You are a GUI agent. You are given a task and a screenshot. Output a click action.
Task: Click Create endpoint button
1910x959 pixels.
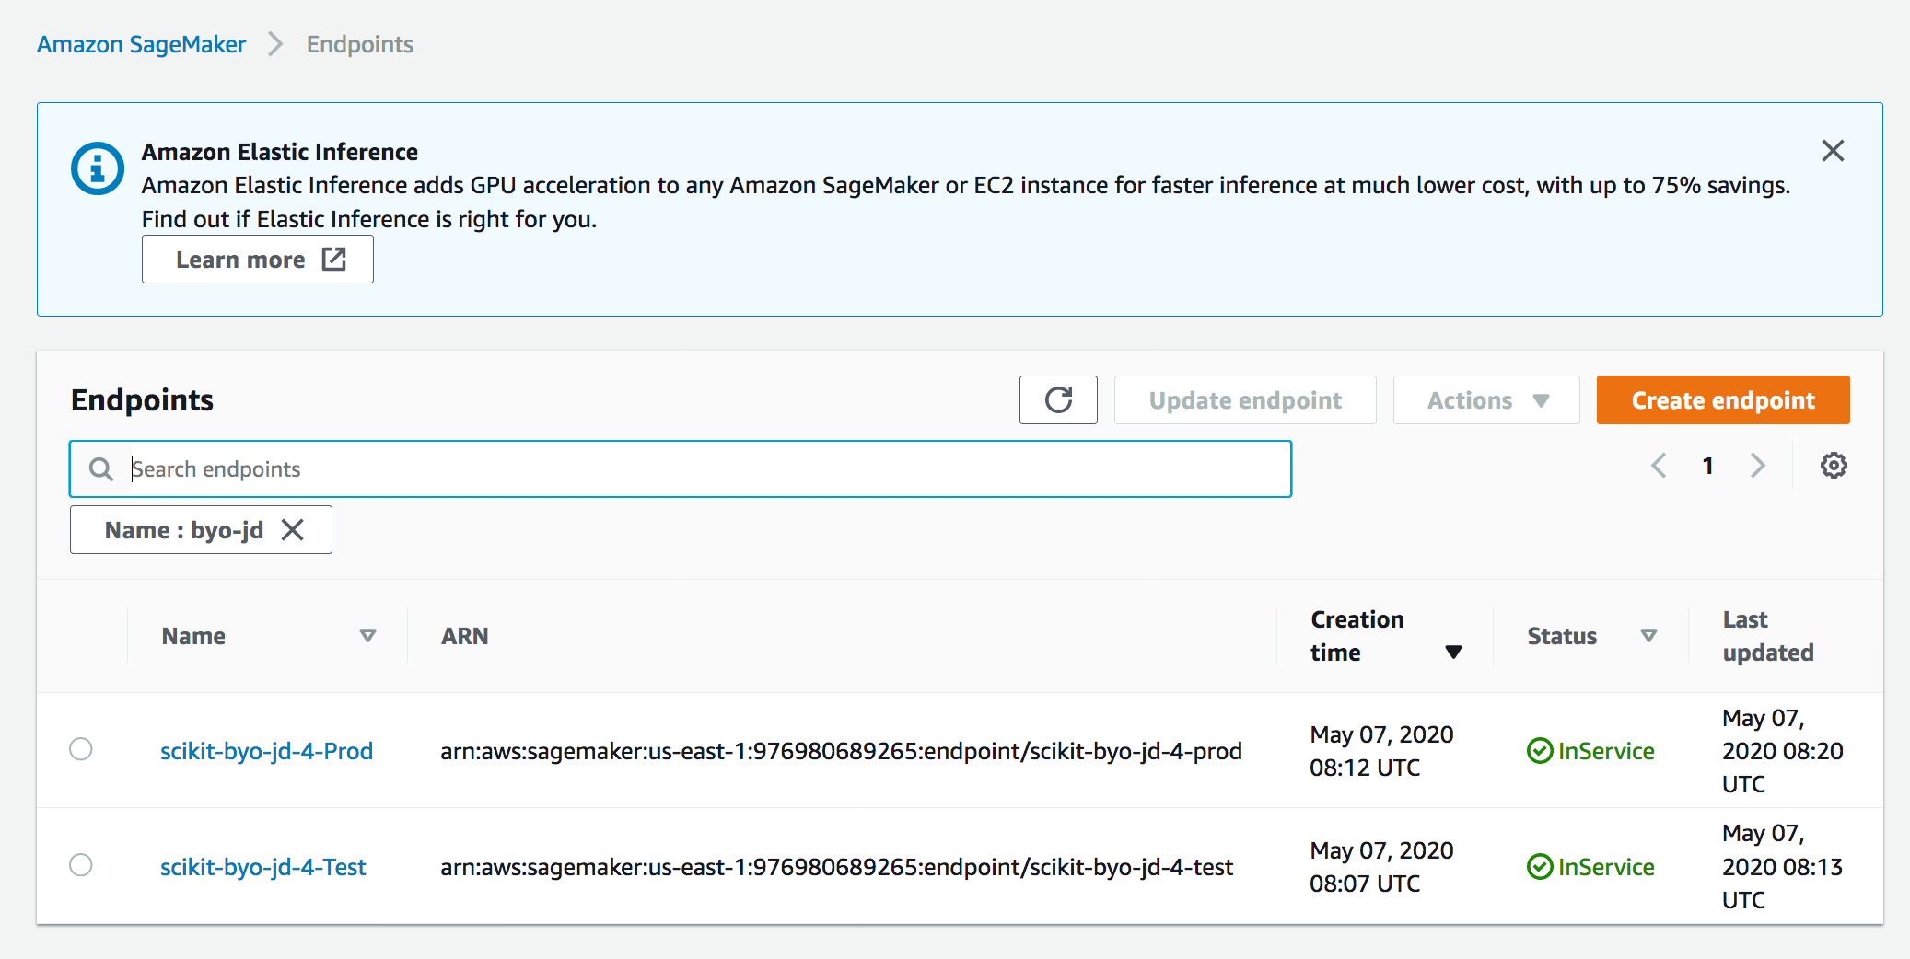(x=1723, y=399)
